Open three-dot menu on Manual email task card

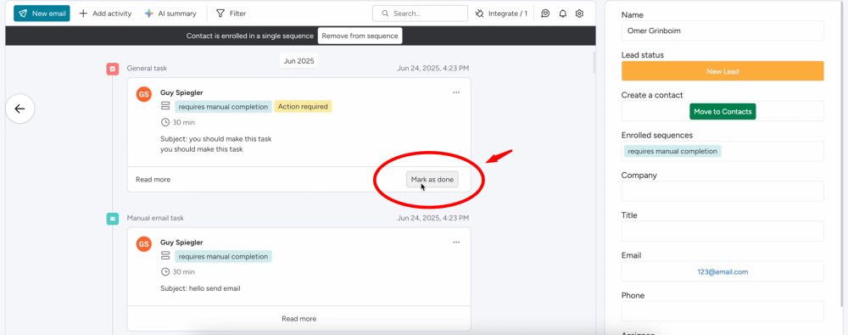tap(456, 243)
